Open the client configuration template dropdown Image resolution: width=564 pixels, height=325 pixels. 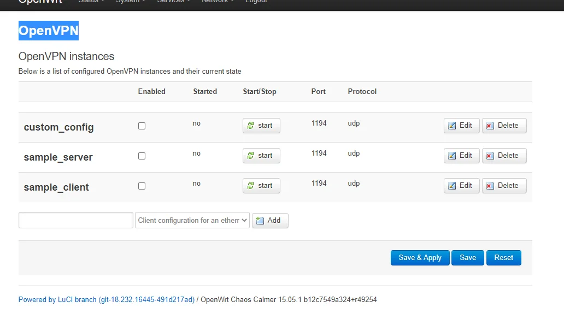coord(192,220)
